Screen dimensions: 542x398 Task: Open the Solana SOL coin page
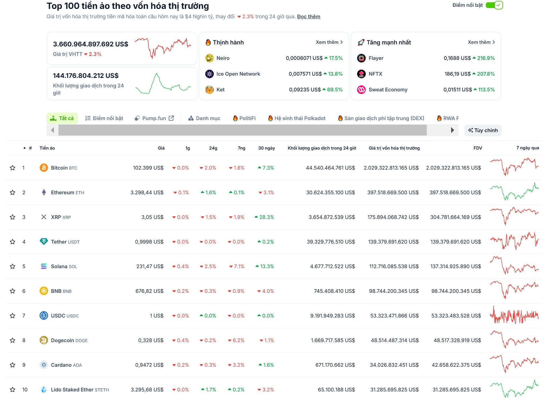(64, 266)
